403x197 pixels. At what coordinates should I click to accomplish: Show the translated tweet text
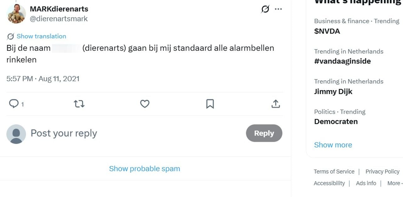coord(41,36)
